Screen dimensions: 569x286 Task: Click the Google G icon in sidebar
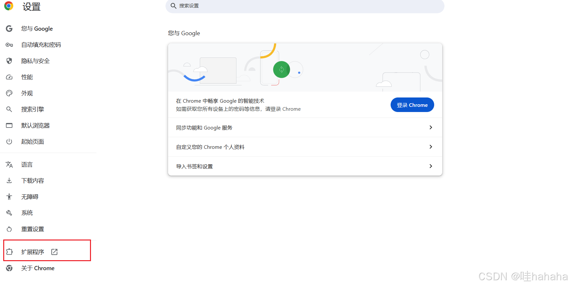click(x=9, y=29)
